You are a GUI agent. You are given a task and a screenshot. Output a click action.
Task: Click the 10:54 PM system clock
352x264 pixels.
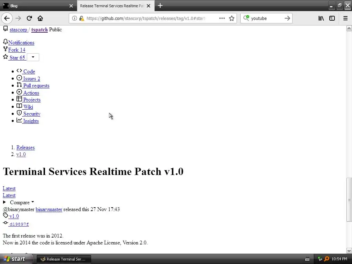[339, 259]
